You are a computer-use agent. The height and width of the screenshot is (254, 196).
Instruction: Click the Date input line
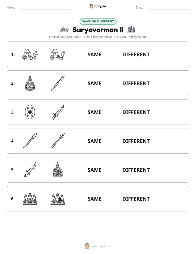pos(169,7)
